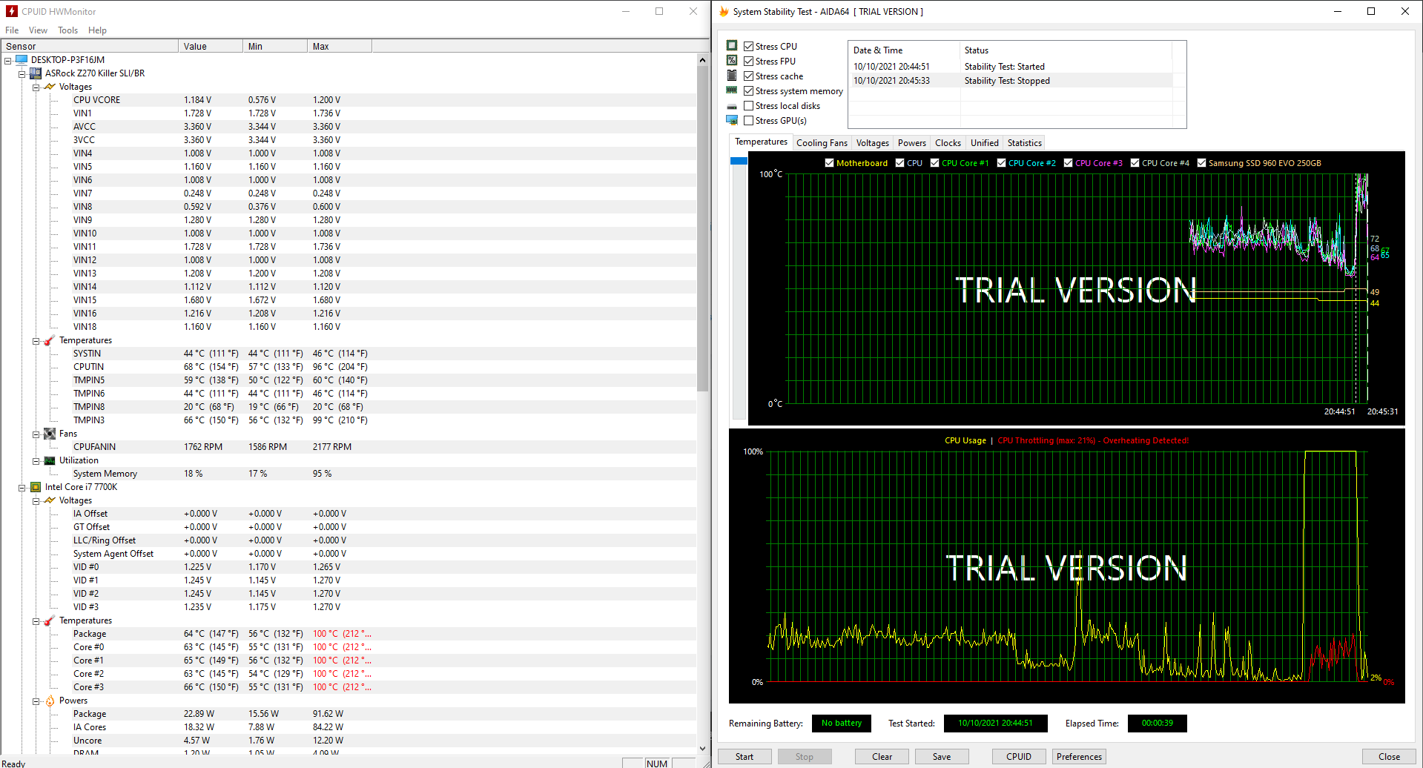This screenshot has width=1423, height=768.
Task: Click the ASRock Z270 motherboard icon
Action: click(36, 73)
